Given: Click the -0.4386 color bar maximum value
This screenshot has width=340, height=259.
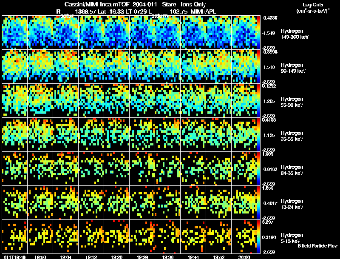Looking at the screenshot, I should click(x=269, y=18).
